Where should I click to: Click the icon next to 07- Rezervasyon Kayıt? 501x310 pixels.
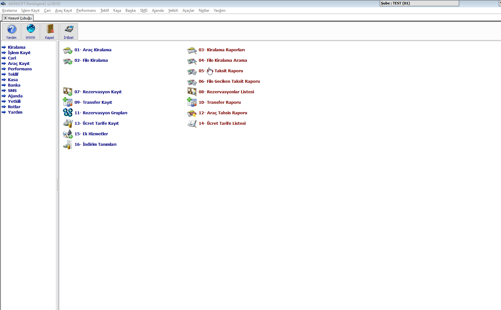(x=68, y=92)
